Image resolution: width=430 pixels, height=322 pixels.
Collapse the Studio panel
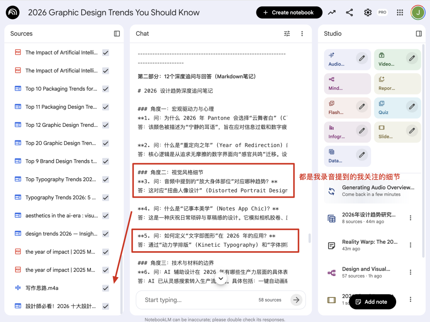coord(418,34)
